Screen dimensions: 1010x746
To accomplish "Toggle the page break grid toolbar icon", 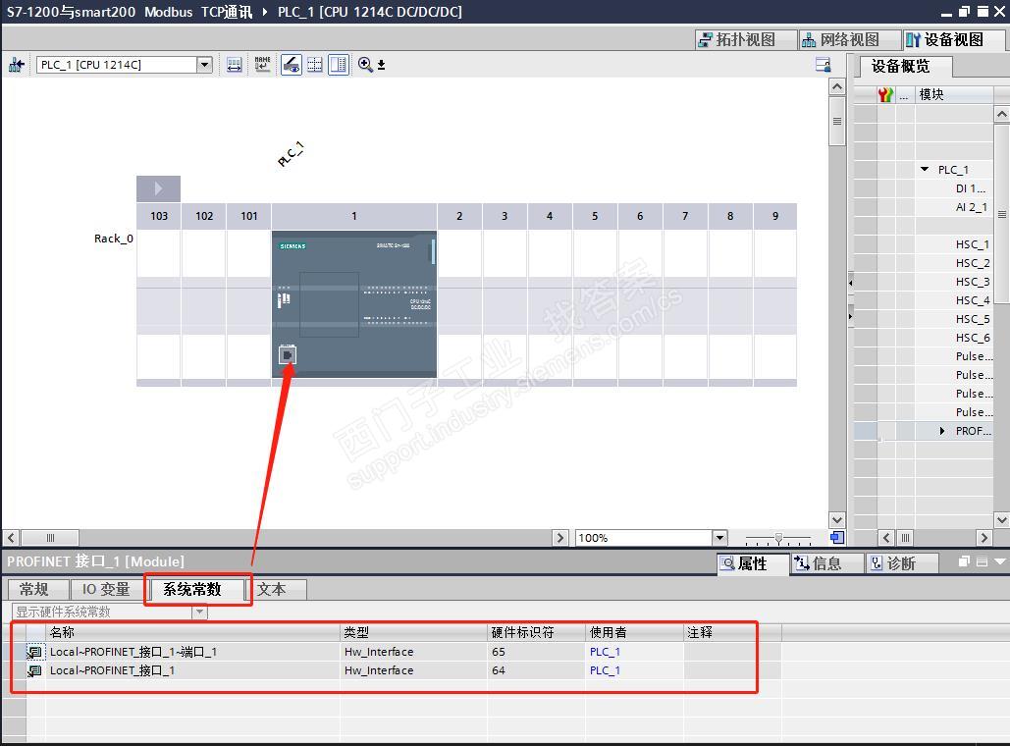I will click(x=315, y=65).
